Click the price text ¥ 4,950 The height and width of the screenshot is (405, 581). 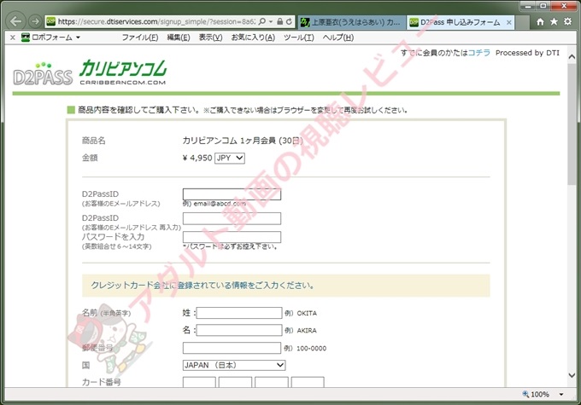tap(197, 158)
